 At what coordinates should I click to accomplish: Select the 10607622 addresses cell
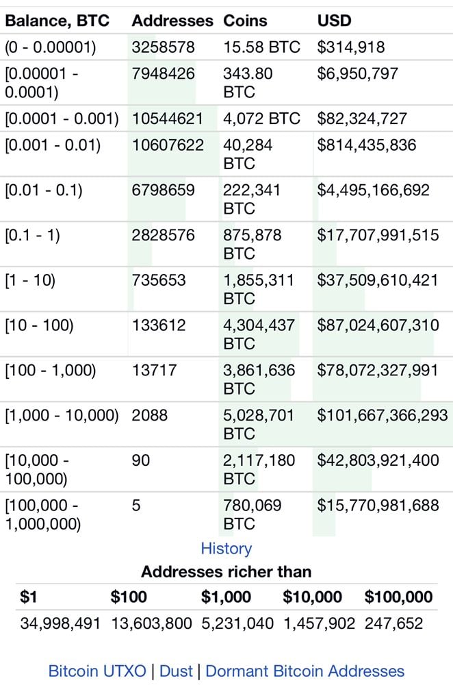(x=168, y=145)
